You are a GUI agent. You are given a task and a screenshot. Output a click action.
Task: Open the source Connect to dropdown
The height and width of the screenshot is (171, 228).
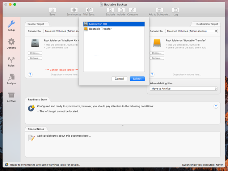[61, 31]
